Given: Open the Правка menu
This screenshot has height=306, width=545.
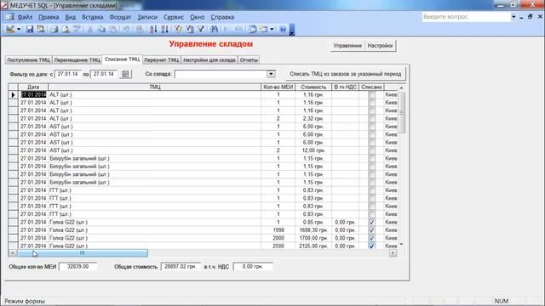Looking at the screenshot, I should pos(49,17).
